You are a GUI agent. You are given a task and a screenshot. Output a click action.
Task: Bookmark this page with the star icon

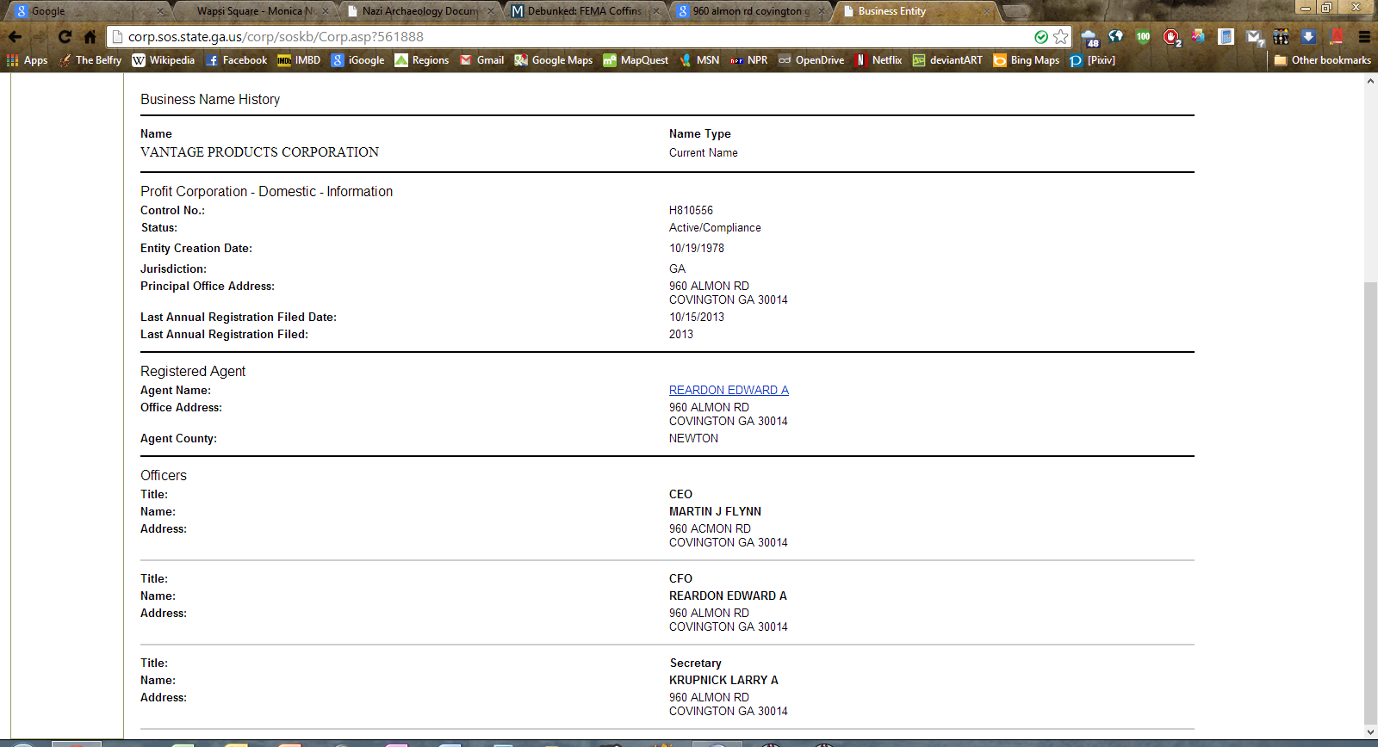[1061, 37]
